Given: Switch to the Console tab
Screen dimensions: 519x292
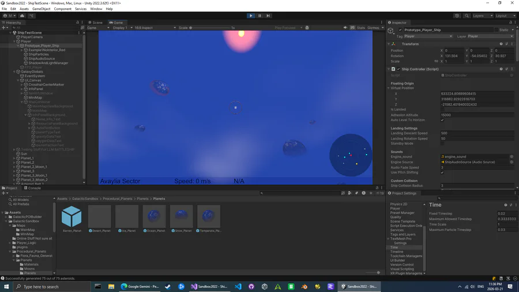Looking at the screenshot, I should (32, 188).
